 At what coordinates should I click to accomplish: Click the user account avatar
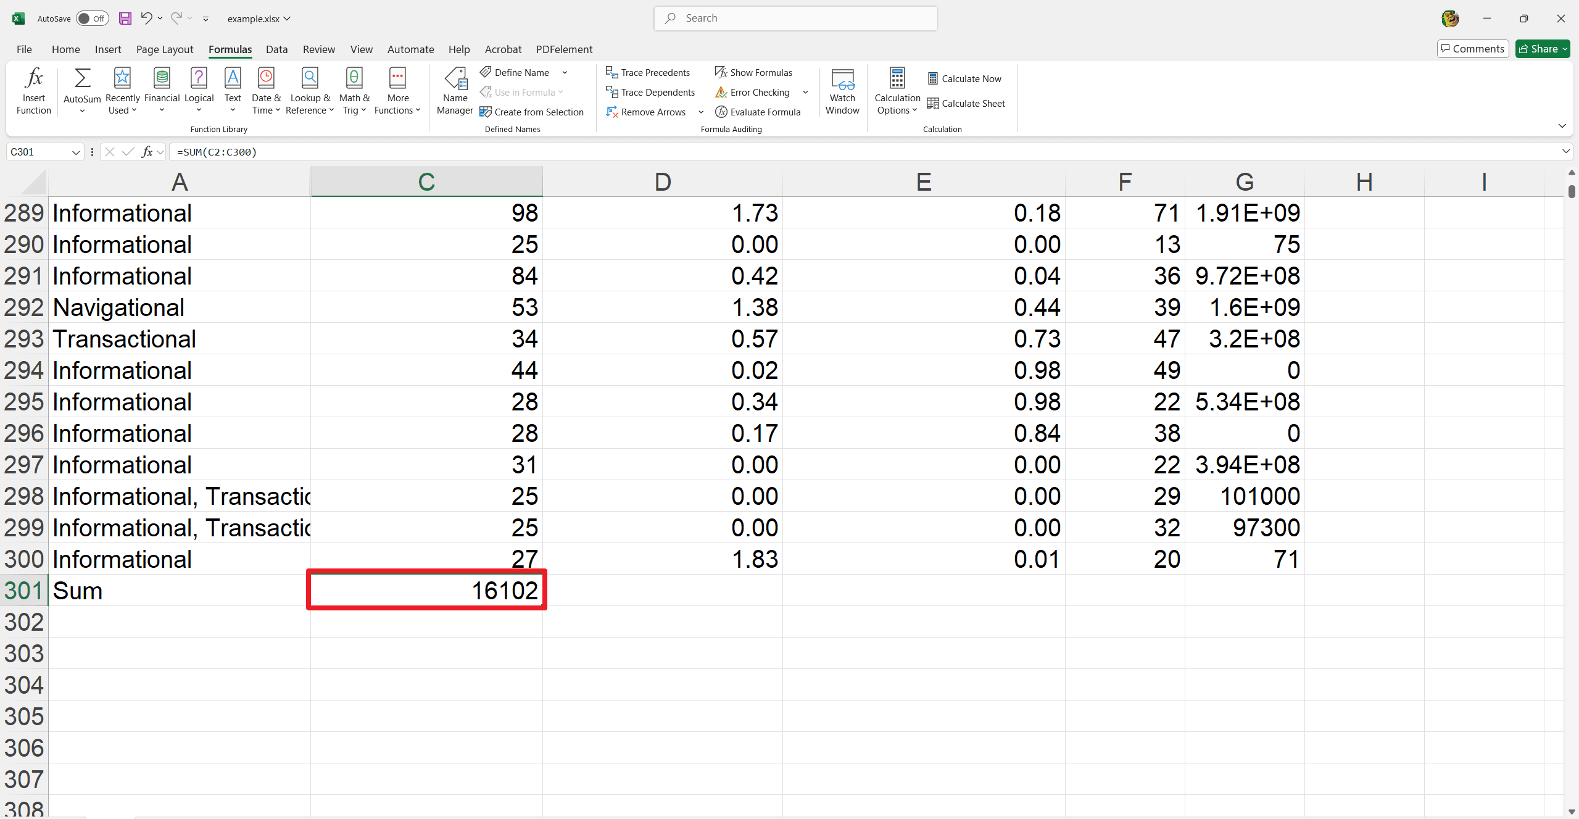(x=1450, y=19)
